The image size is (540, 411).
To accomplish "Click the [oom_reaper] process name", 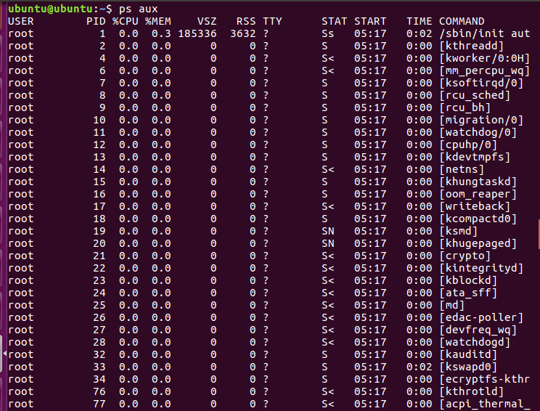I will (x=478, y=195).
